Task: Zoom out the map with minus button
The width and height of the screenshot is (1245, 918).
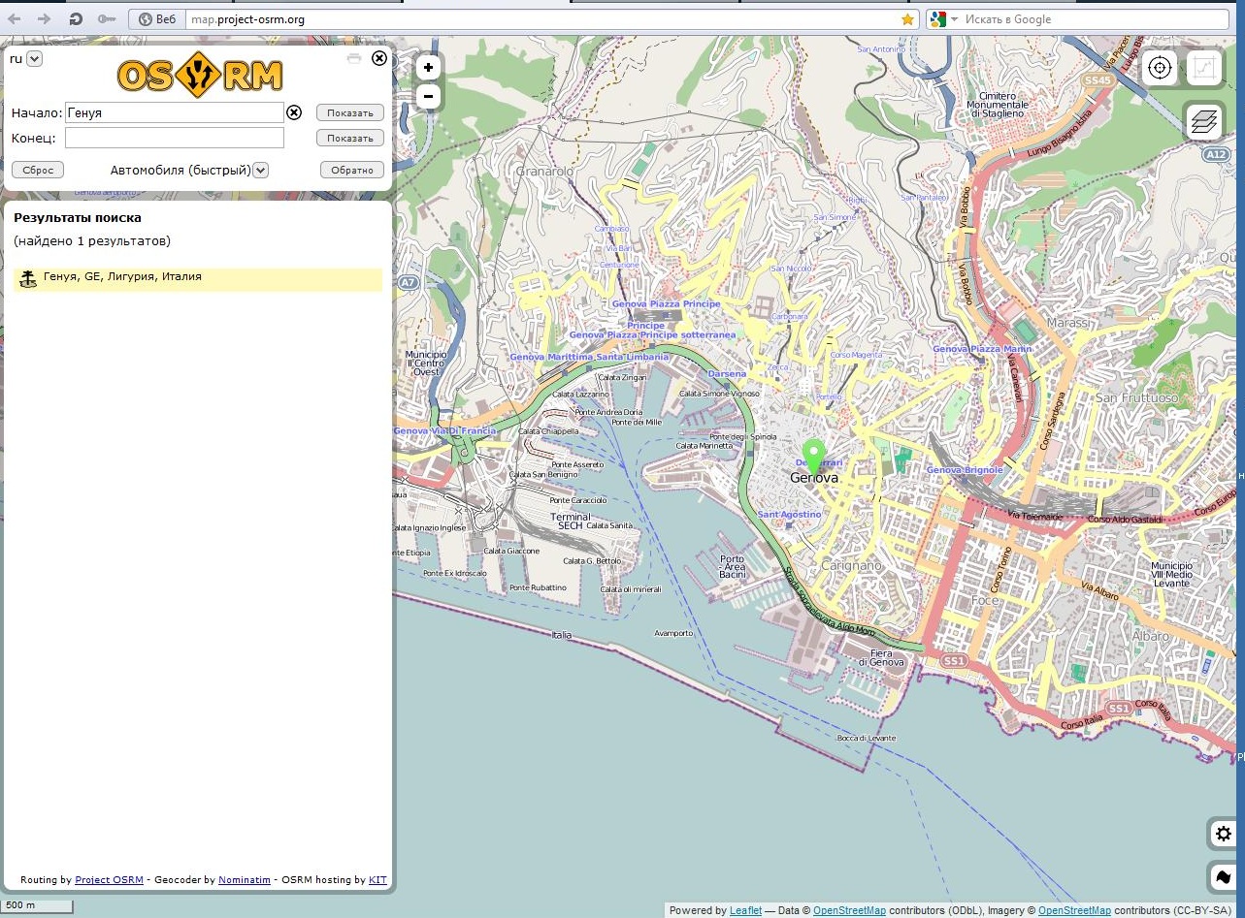Action: point(428,97)
